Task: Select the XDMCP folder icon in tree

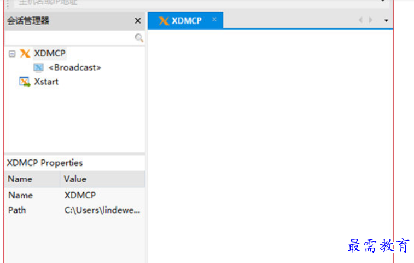Action: pos(25,54)
